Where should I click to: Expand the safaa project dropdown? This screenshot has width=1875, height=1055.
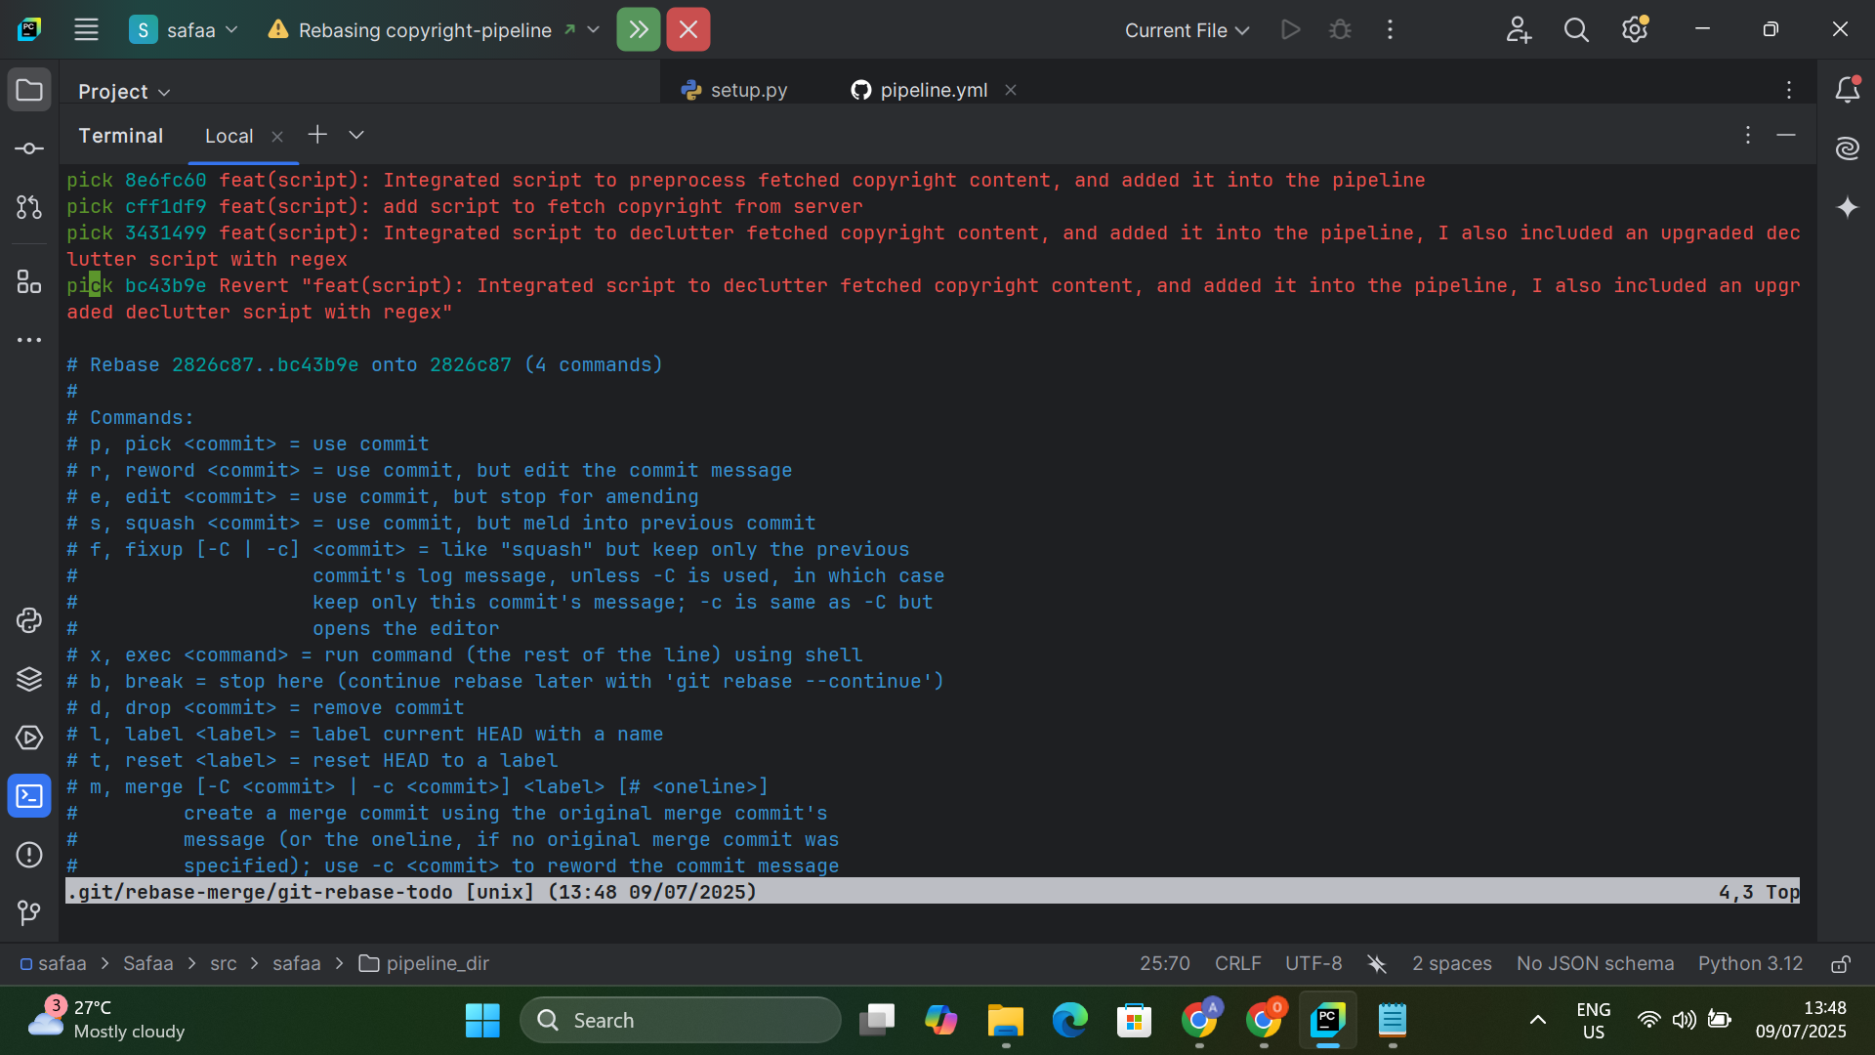(184, 29)
